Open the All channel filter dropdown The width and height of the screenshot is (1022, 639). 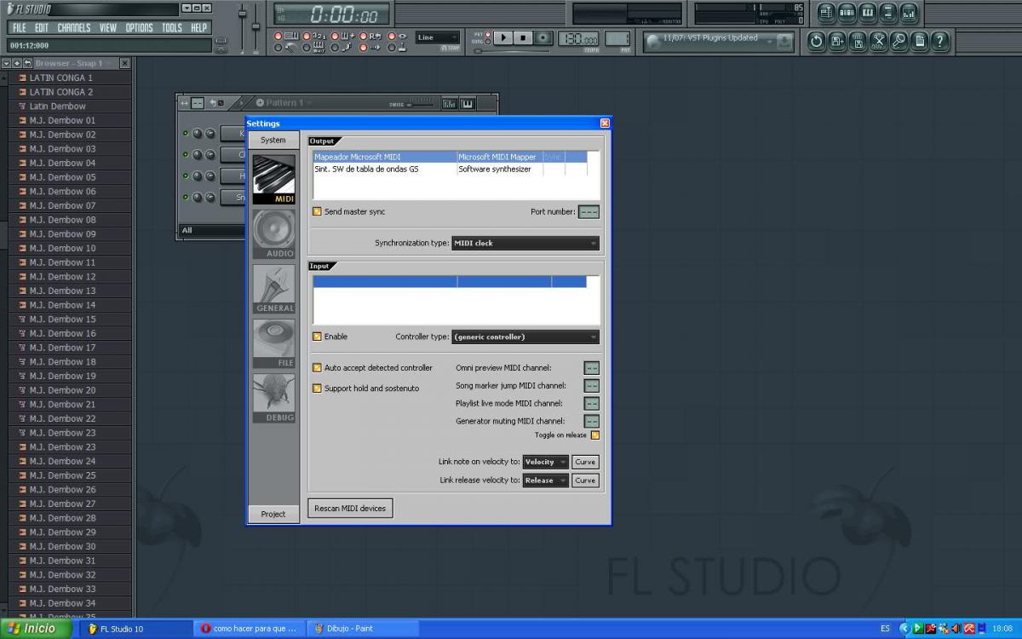pos(213,230)
